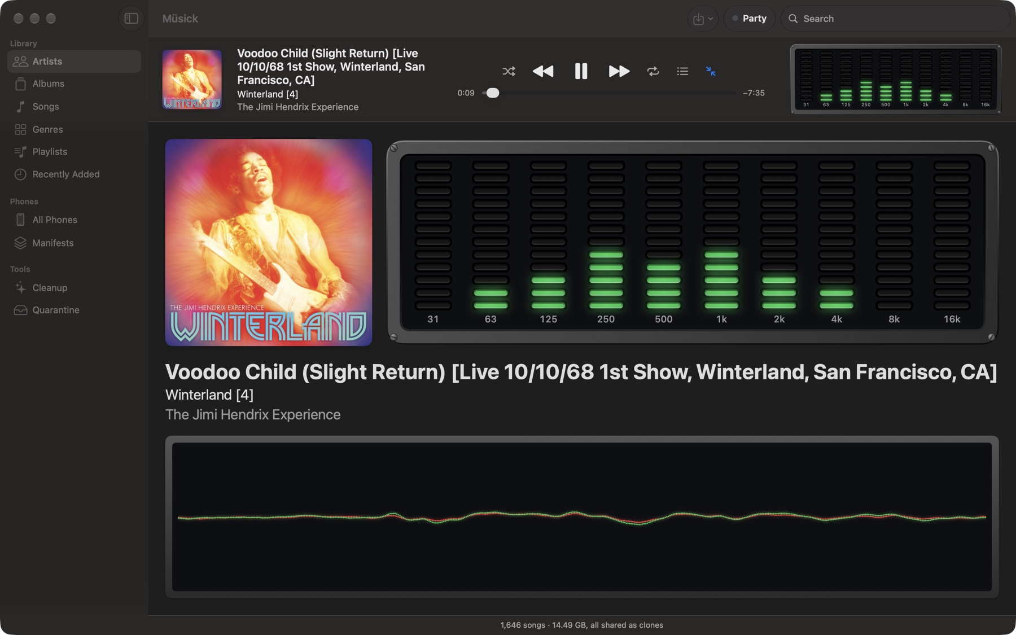The width and height of the screenshot is (1016, 635).
Task: View the Recently Added items
Action: tap(74, 174)
